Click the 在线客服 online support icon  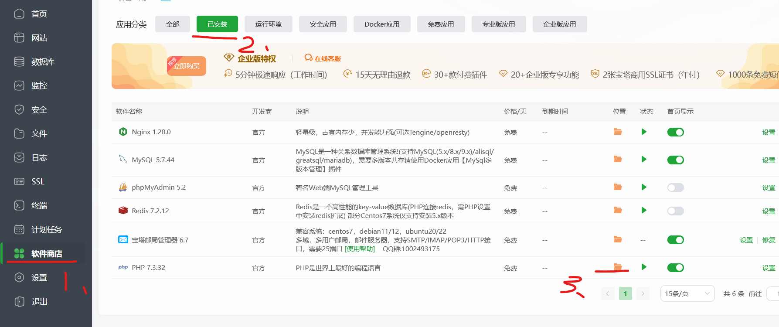(x=309, y=58)
